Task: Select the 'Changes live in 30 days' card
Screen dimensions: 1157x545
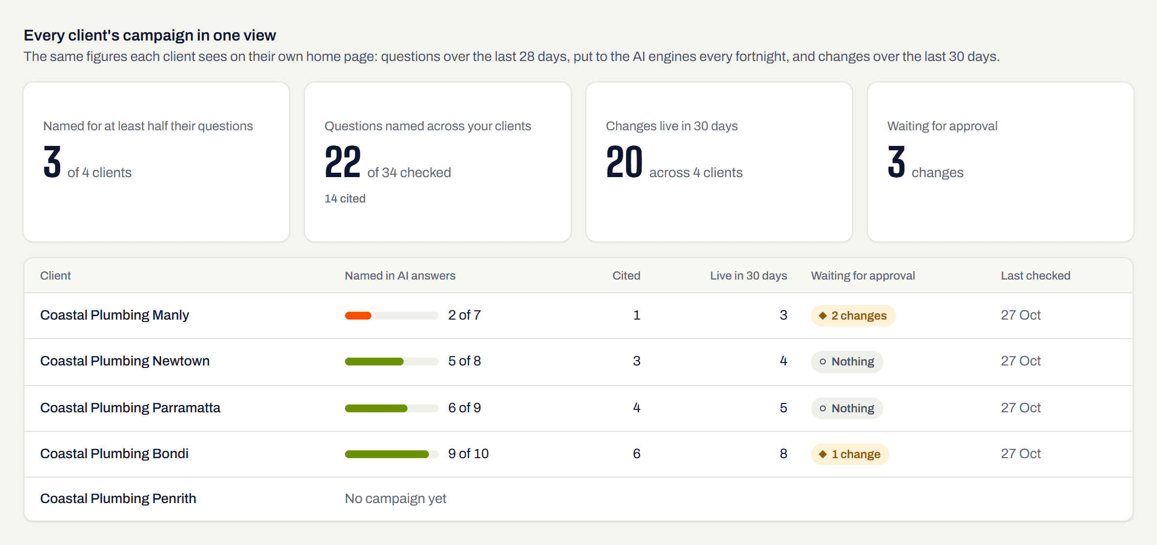Action: click(719, 162)
